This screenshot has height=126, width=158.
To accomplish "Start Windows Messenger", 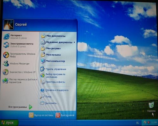I will point(6,64).
